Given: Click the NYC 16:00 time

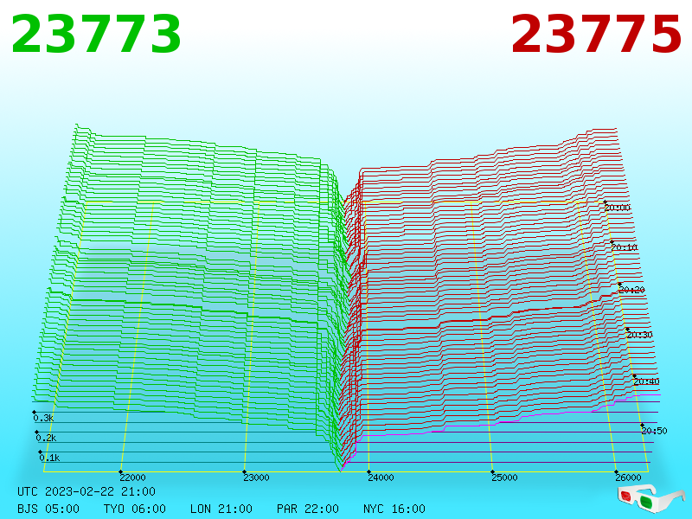Looking at the screenshot, I should (x=394, y=509).
